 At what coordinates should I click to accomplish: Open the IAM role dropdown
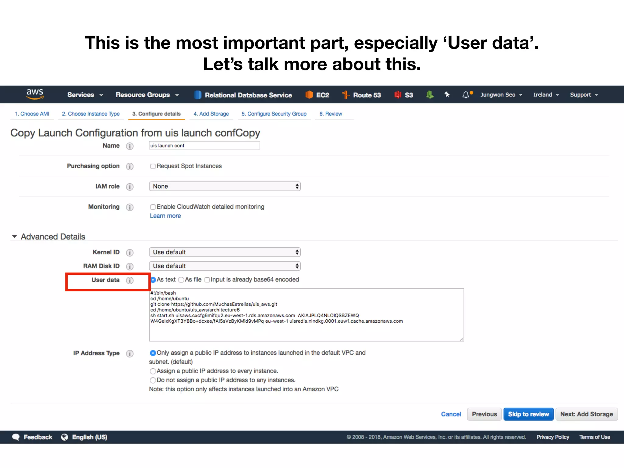coord(225,186)
